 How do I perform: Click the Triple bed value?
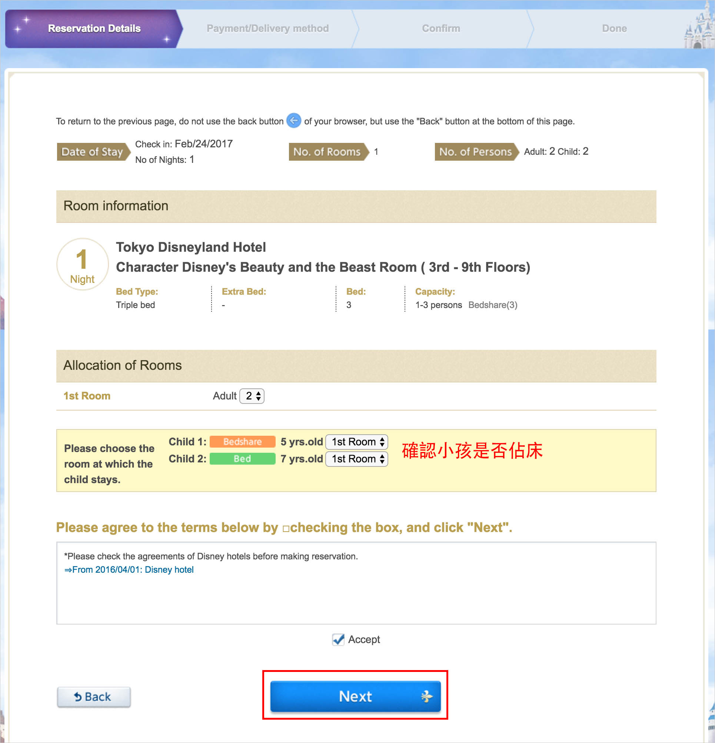[x=136, y=305]
